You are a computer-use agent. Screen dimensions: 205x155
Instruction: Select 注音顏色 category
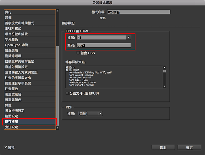click(x=30, y=89)
